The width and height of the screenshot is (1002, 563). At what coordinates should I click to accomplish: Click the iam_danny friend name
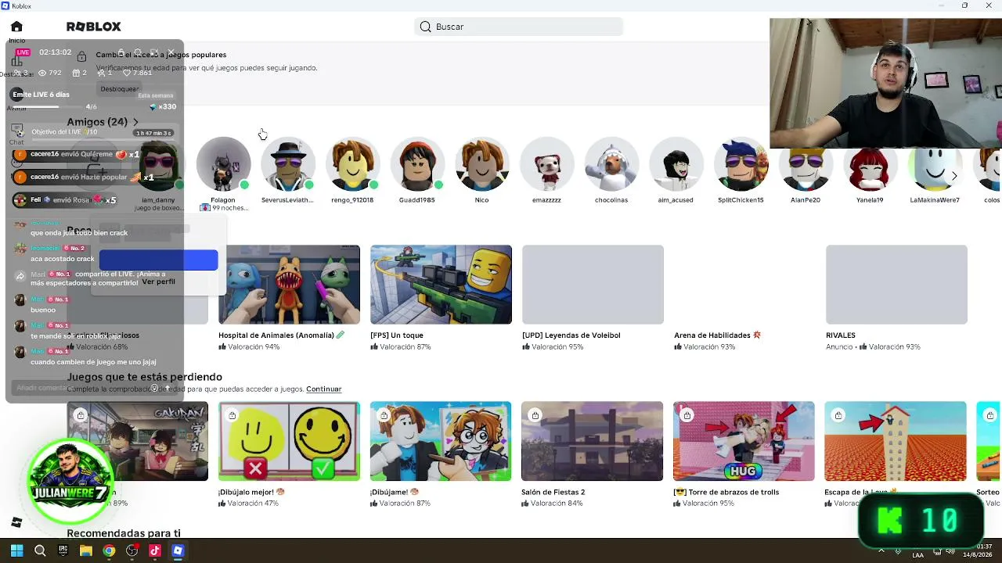(158, 200)
